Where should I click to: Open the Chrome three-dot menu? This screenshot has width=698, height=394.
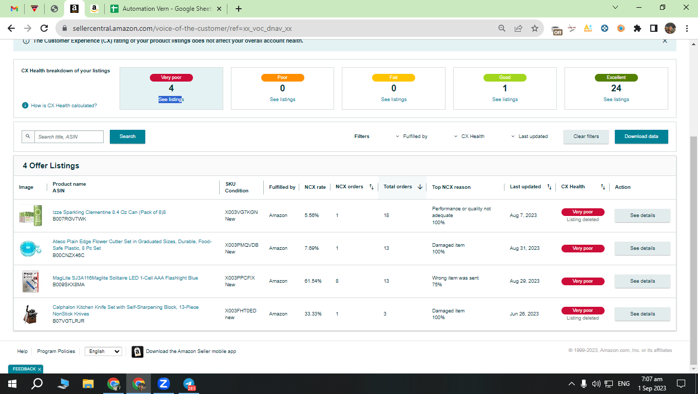click(687, 29)
